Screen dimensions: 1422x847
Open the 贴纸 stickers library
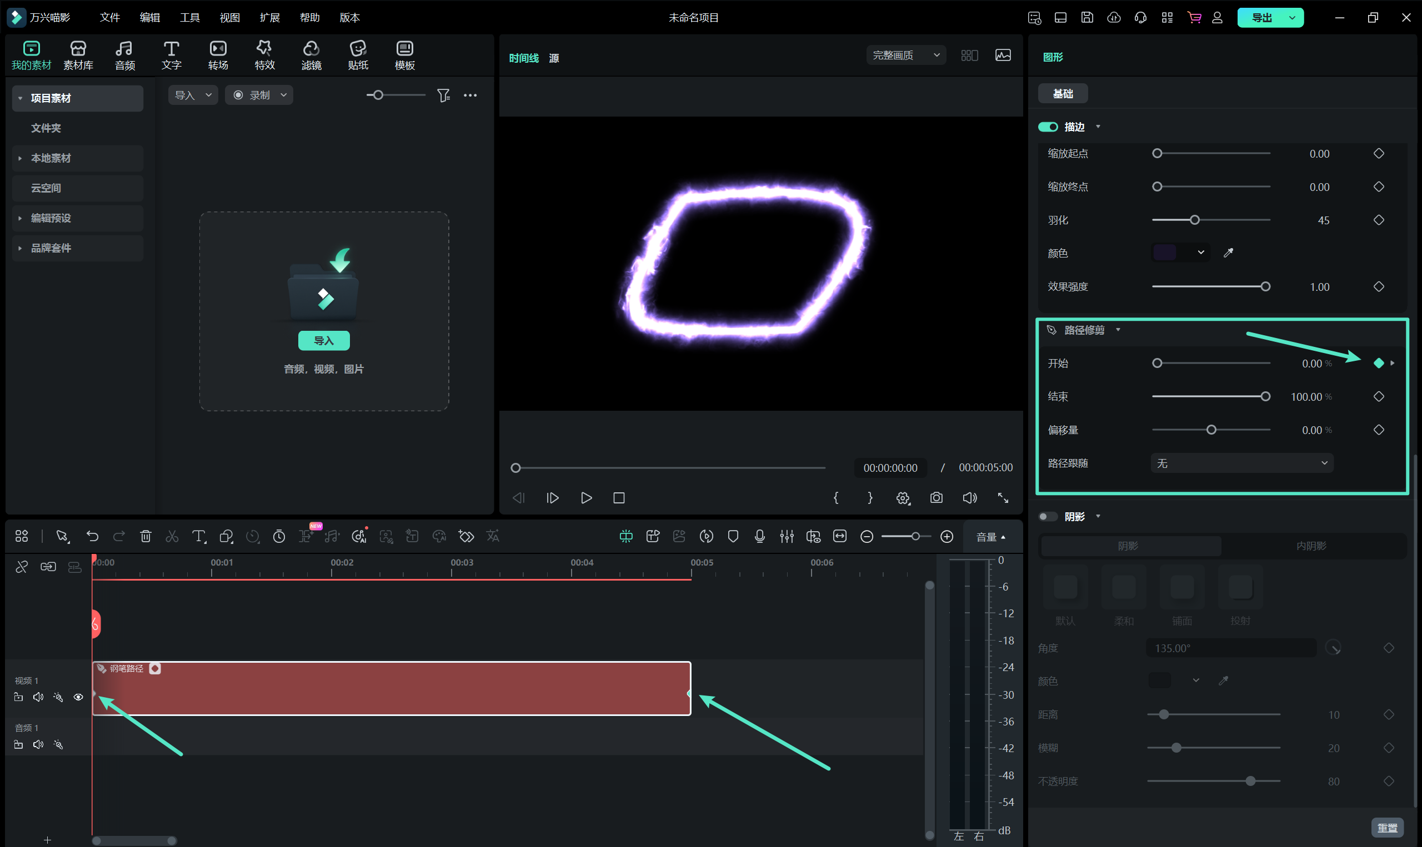[x=358, y=55]
